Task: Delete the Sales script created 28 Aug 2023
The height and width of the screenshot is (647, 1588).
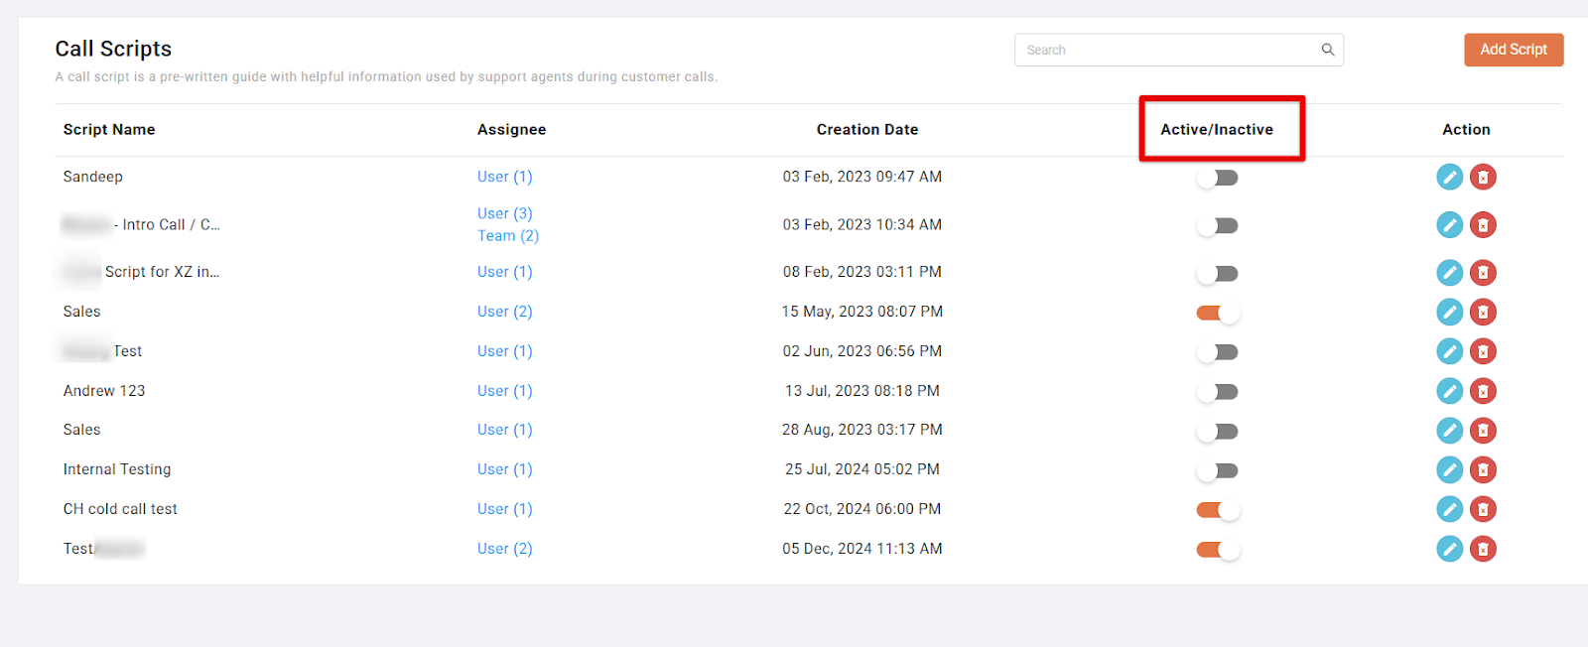Action: [x=1483, y=430]
